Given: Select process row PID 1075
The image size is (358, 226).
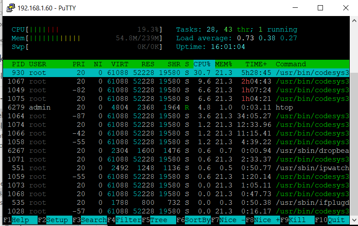Looking at the screenshot, I should pos(176,99).
